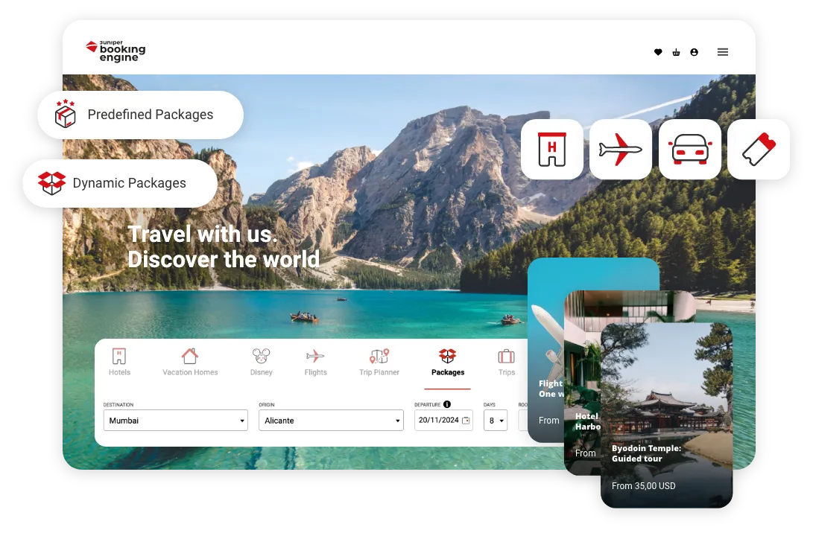
Task: Switch to the Flights tab
Action: coord(315,362)
